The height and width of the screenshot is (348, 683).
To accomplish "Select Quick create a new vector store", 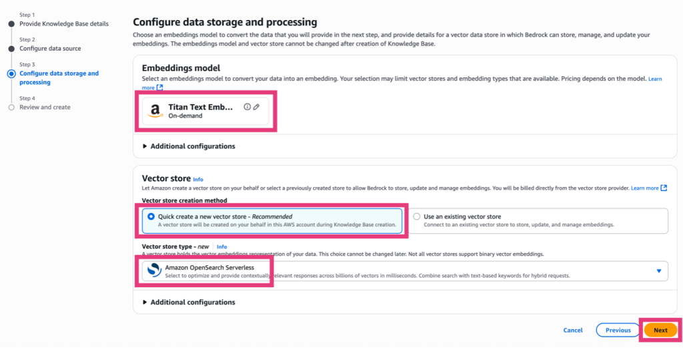I will pos(151,216).
